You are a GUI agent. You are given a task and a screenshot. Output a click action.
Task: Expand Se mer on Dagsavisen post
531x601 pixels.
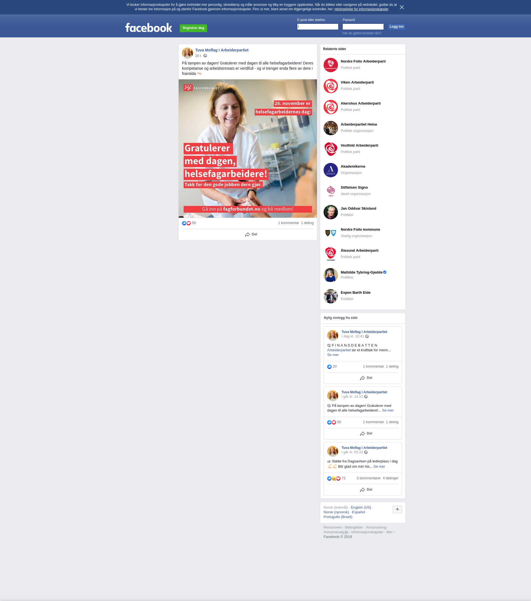click(379, 466)
